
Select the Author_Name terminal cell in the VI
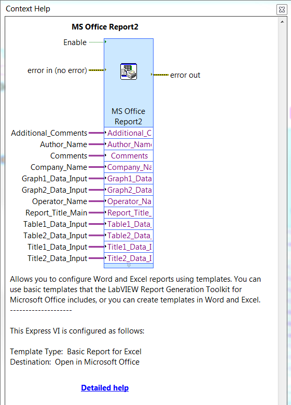pyautogui.click(x=129, y=144)
